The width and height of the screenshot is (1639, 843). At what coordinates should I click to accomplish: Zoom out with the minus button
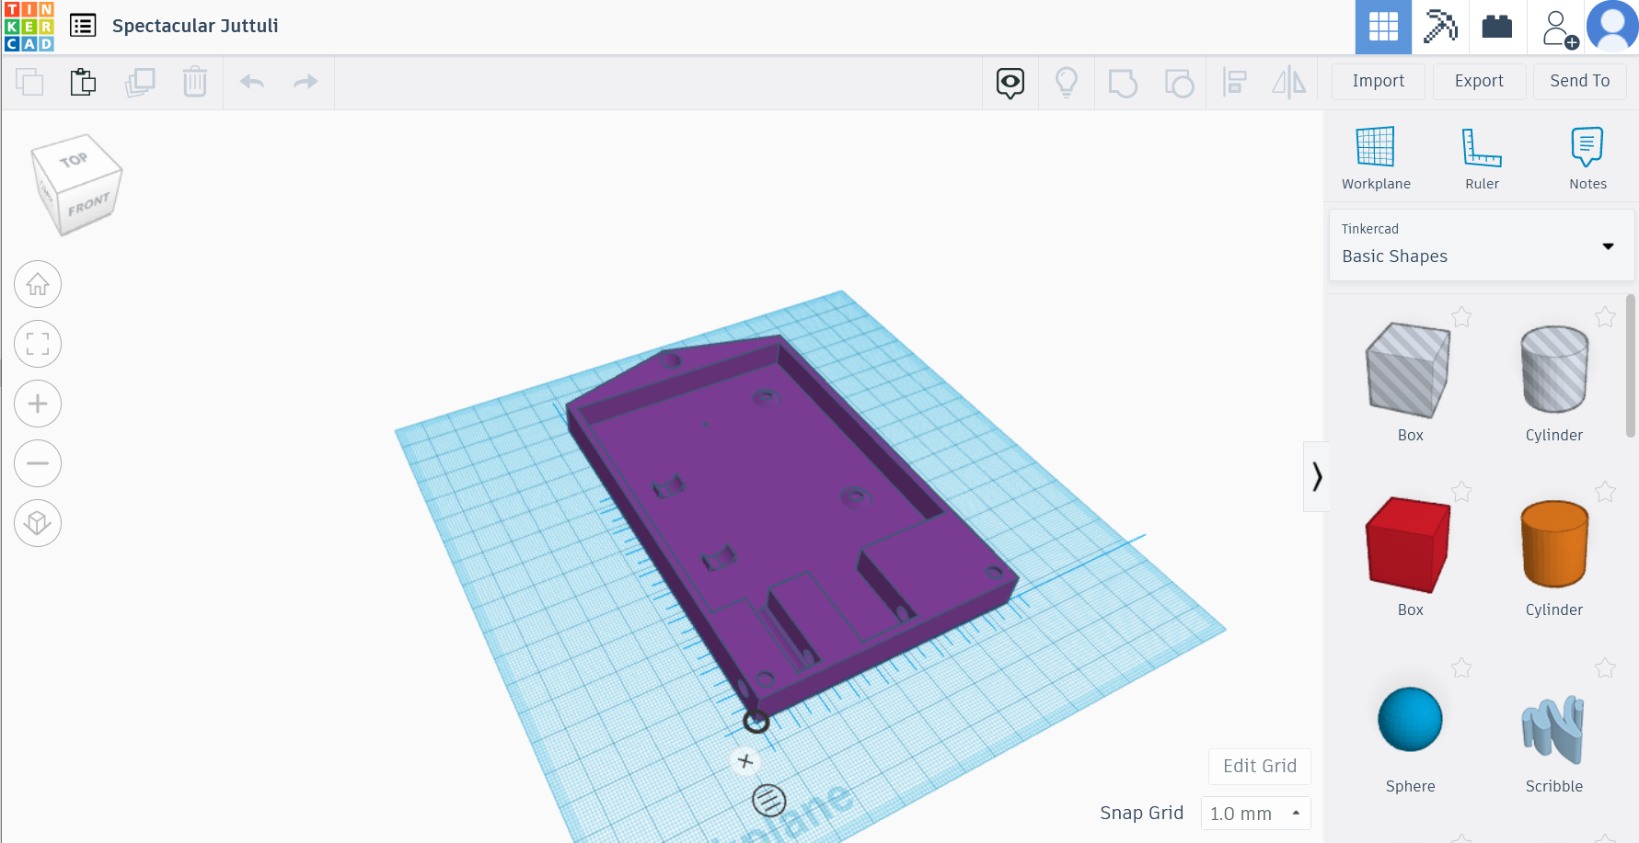(38, 463)
